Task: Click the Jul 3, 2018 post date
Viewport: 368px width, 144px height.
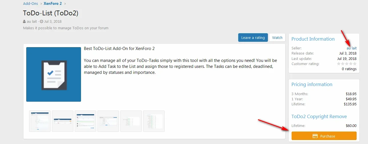Action: tap(53, 22)
